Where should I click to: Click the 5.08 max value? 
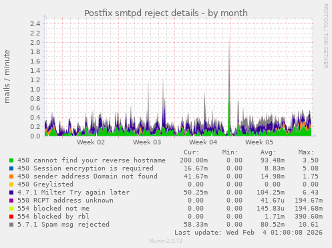click(x=311, y=168)
